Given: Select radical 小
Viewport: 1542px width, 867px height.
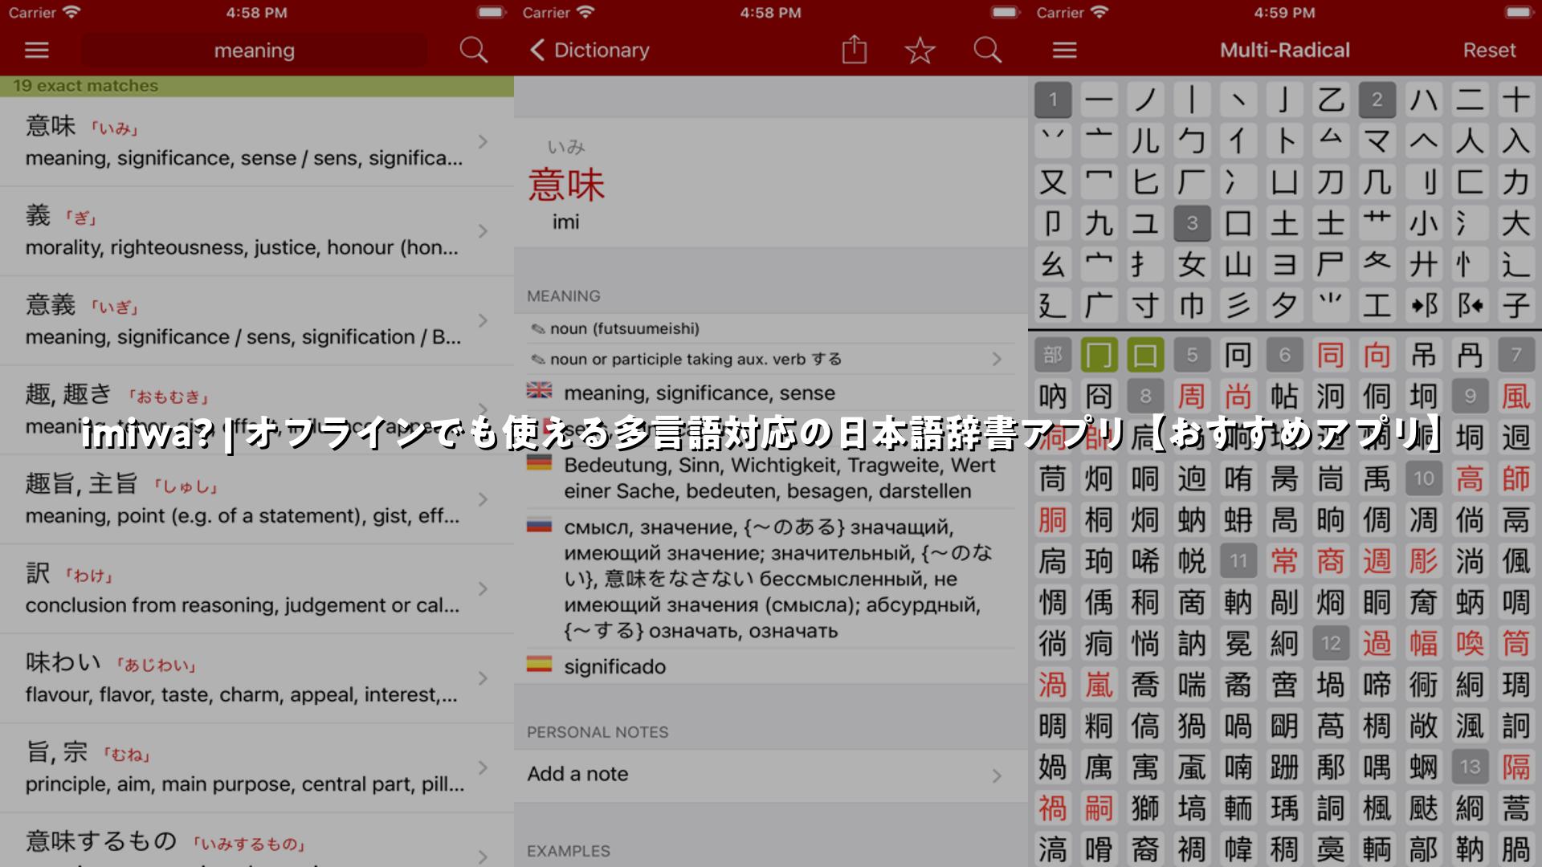Looking at the screenshot, I should pos(1424,222).
